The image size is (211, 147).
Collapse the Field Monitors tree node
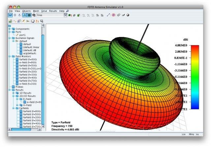click(10, 56)
